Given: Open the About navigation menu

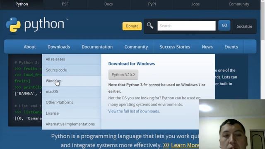Looking at the screenshot, I should 30,47.
